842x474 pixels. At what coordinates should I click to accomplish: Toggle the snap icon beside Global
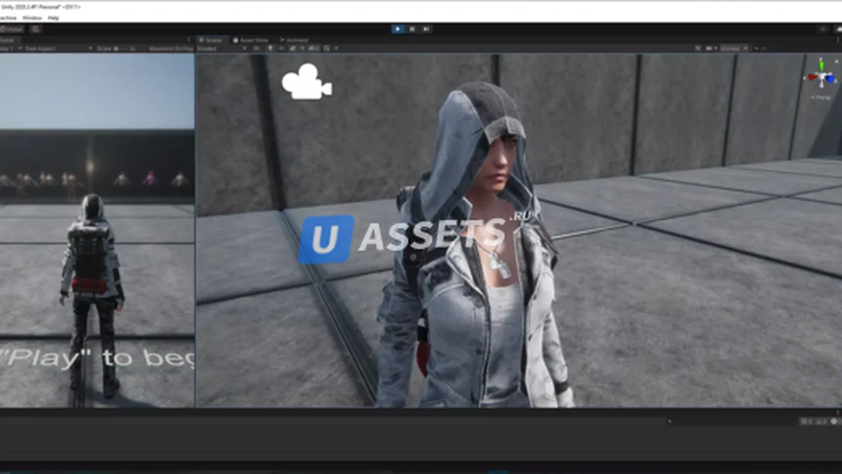36,29
